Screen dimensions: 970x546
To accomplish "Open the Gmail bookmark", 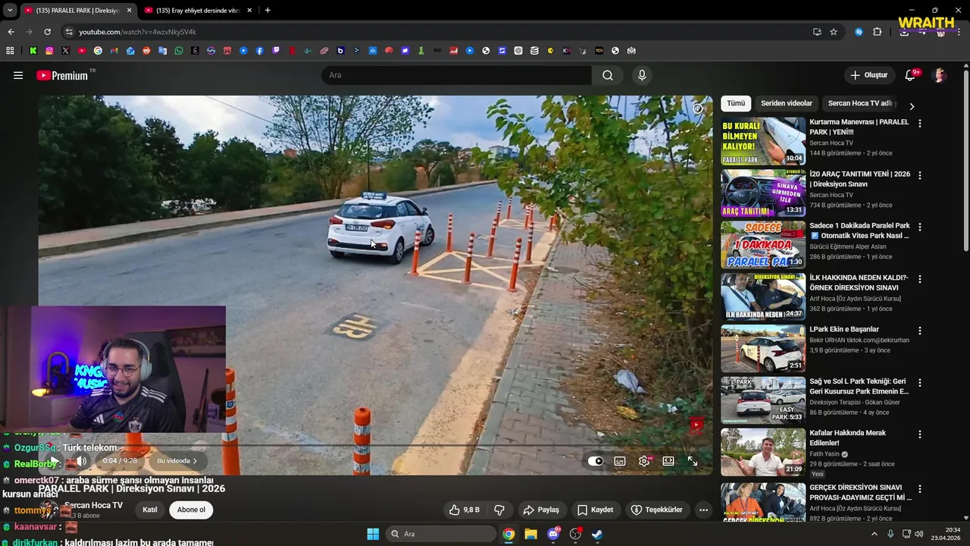I will click(114, 51).
